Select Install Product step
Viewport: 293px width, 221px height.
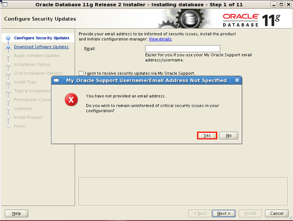point(28,117)
